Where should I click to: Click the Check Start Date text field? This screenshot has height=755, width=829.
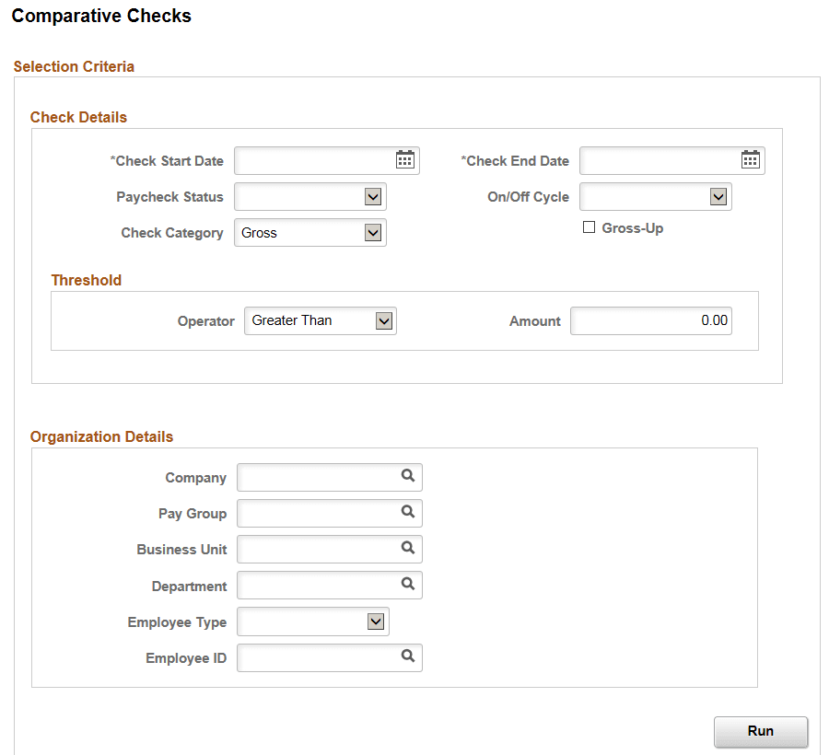[313, 159]
